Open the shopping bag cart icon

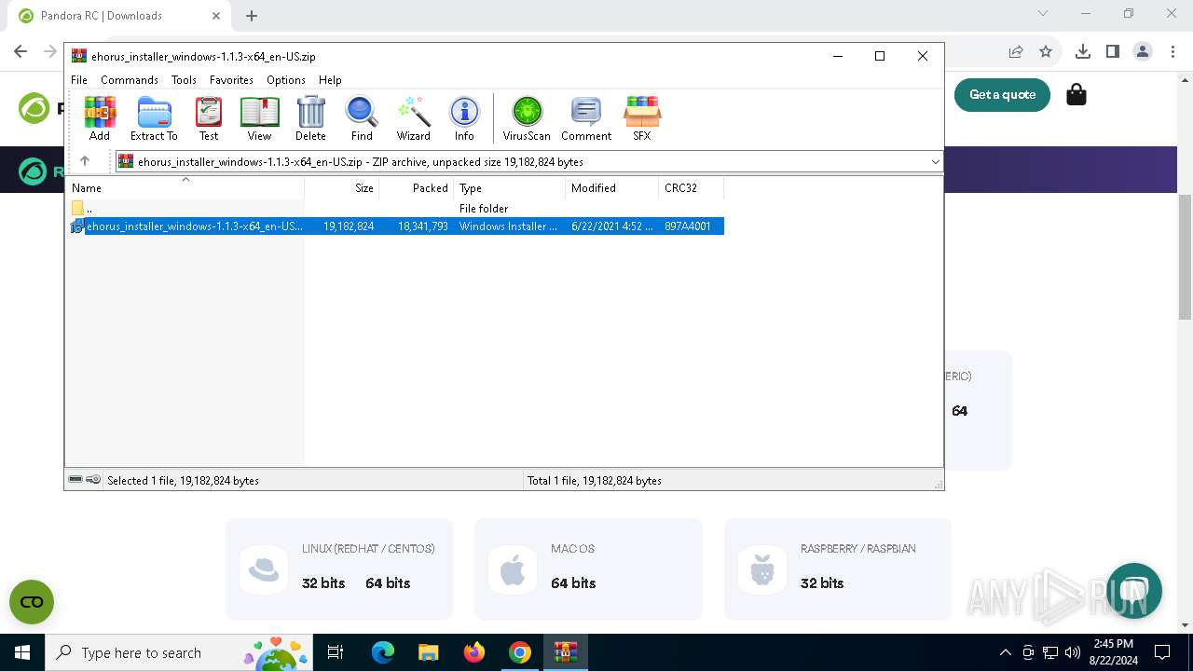click(x=1076, y=94)
